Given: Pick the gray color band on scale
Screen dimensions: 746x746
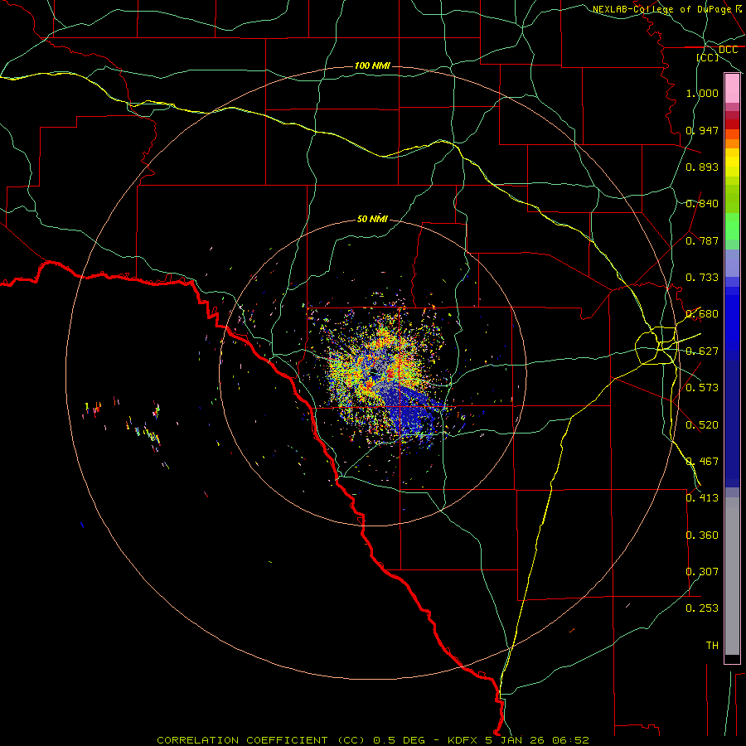Looking at the screenshot, I should 732,576.
